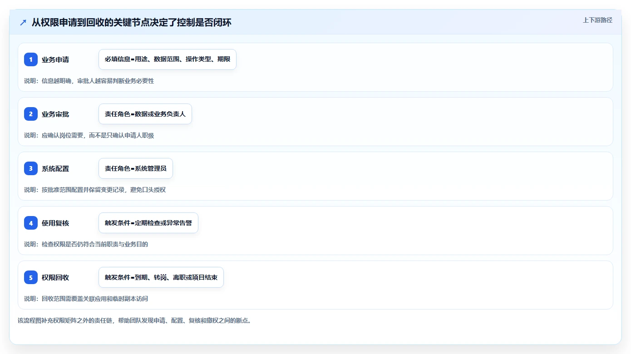The image size is (631, 354).
Task: Click the note starting 检查权限是否仍符合
Action: click(86, 244)
